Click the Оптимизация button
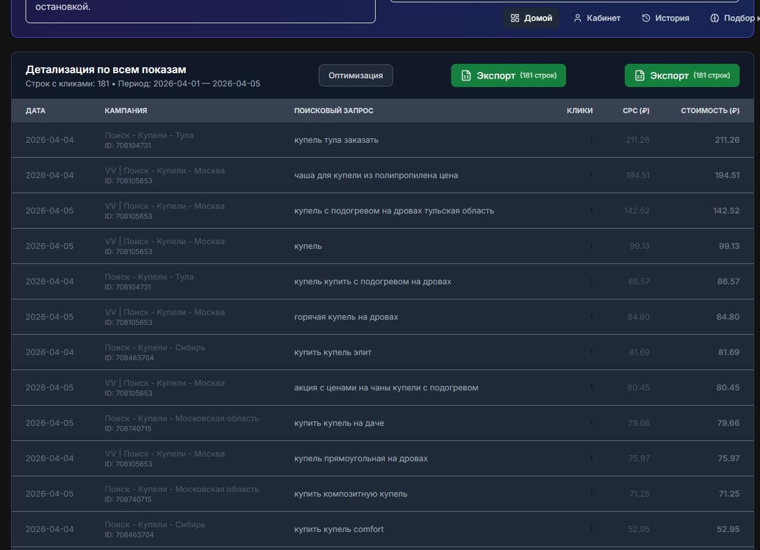 click(x=355, y=75)
